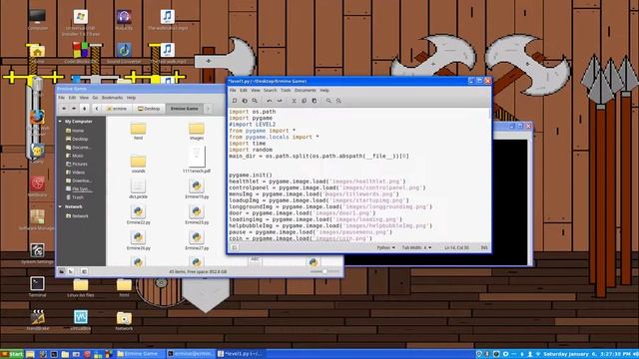The width and height of the screenshot is (639, 359).
Task: Click the Desktop path button in the file manager
Action: click(149, 109)
